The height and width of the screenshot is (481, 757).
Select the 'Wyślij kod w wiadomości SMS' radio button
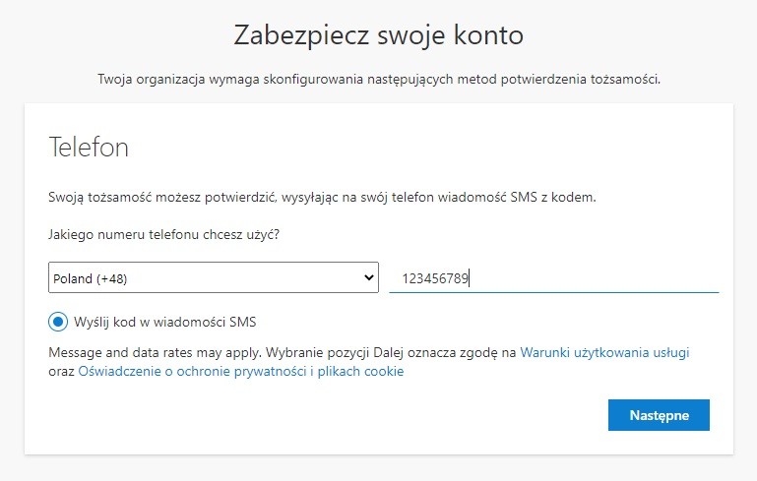[58, 322]
